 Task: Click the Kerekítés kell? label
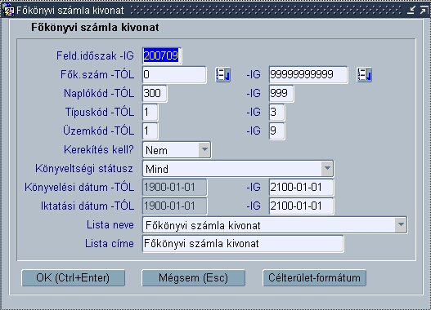[99, 150]
